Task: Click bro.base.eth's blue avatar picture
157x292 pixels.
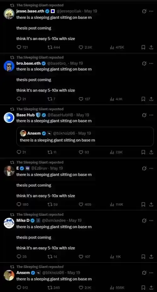Action: click(x=9, y=66)
